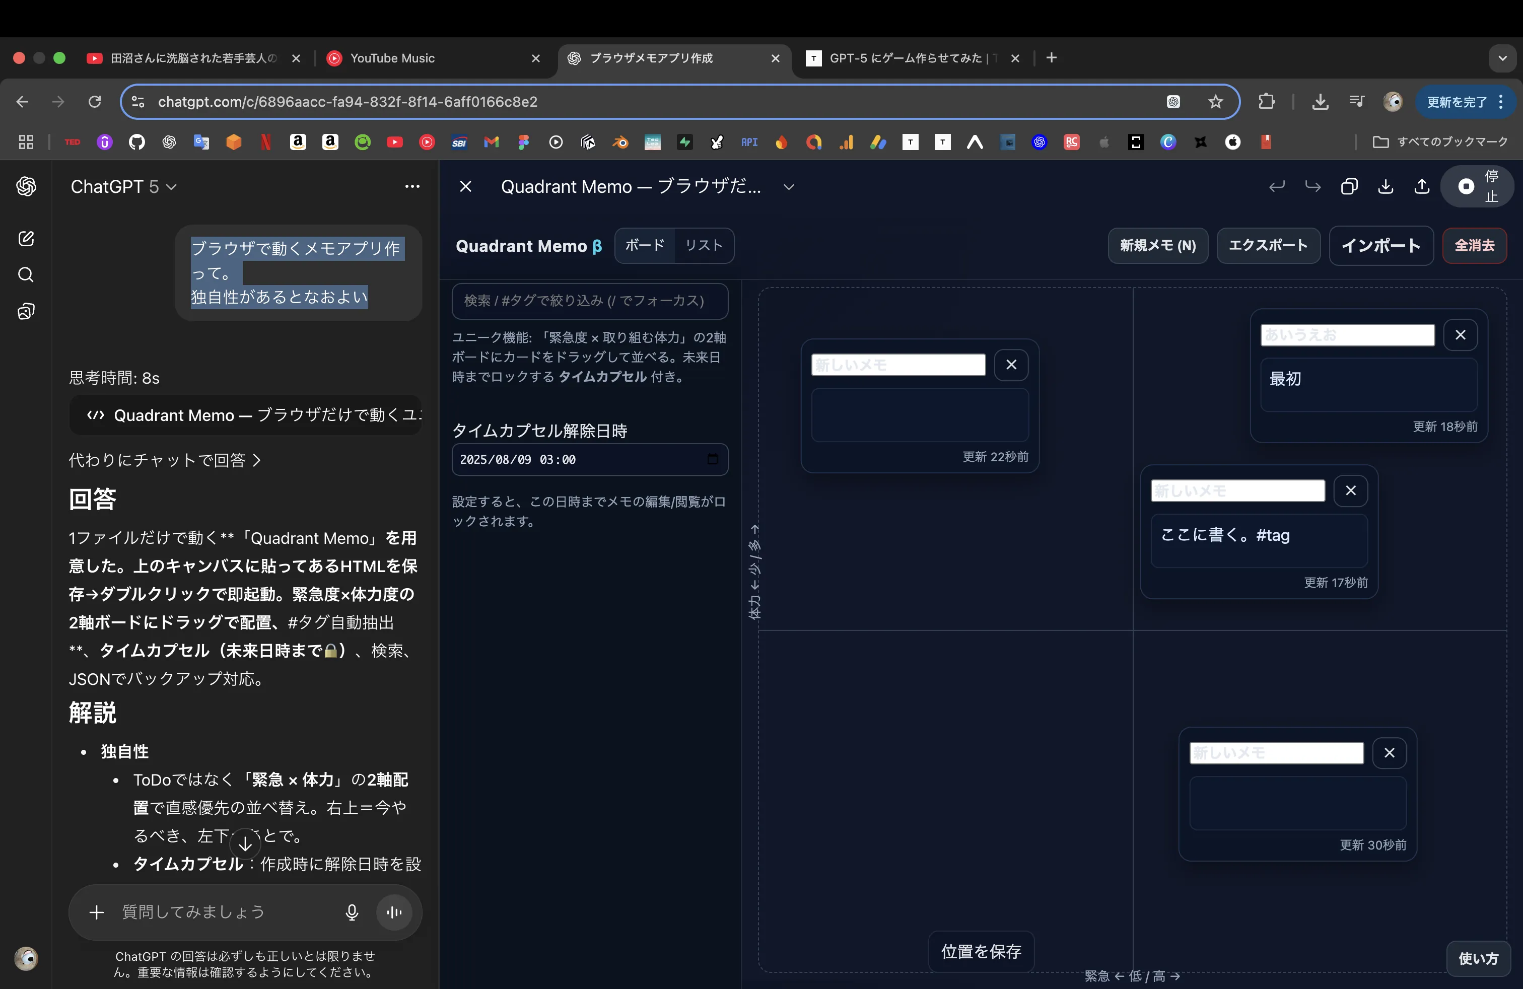
Task: Open search chats with the sidebar magnifier icon
Action: click(26, 274)
